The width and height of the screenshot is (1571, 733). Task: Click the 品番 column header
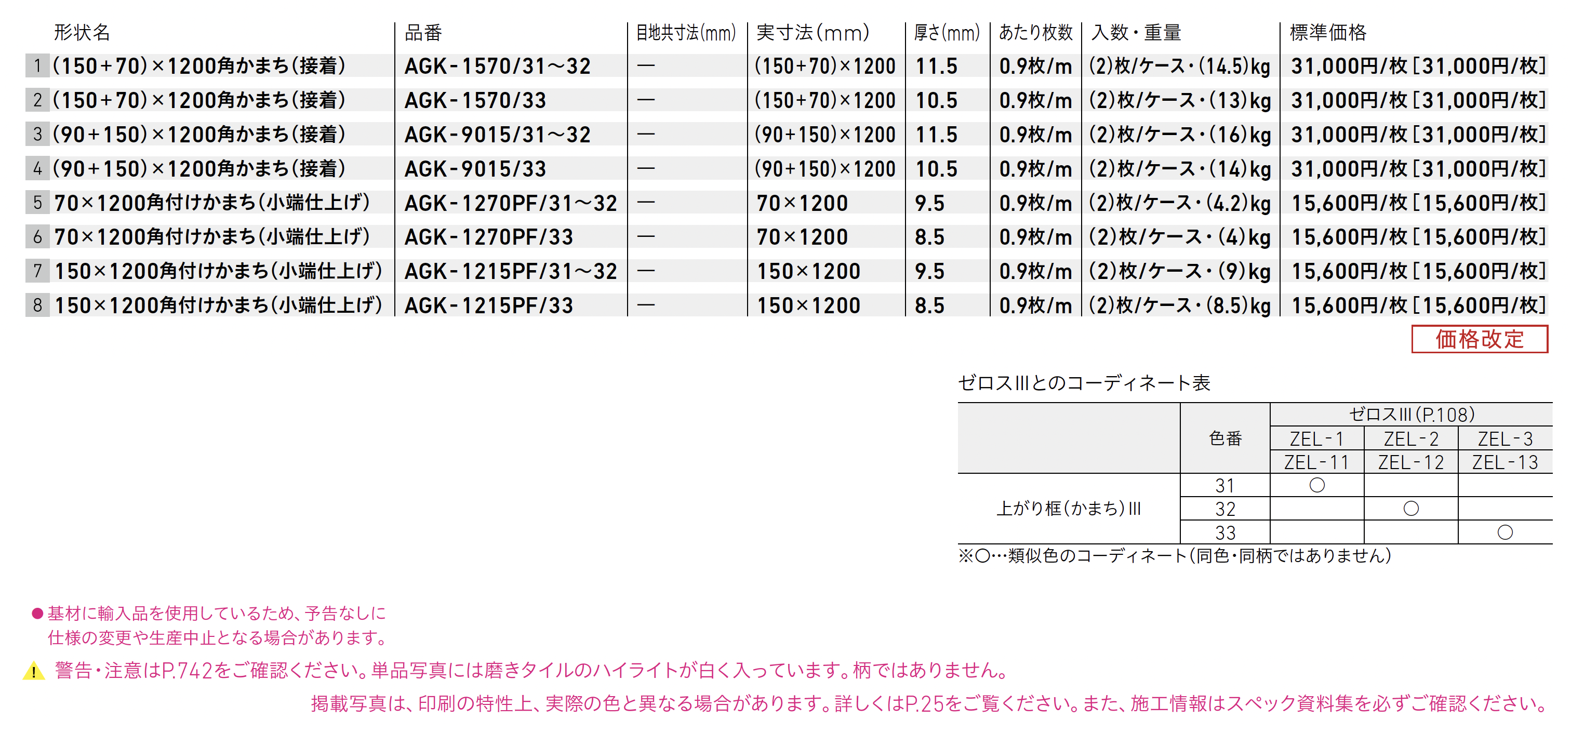(423, 32)
